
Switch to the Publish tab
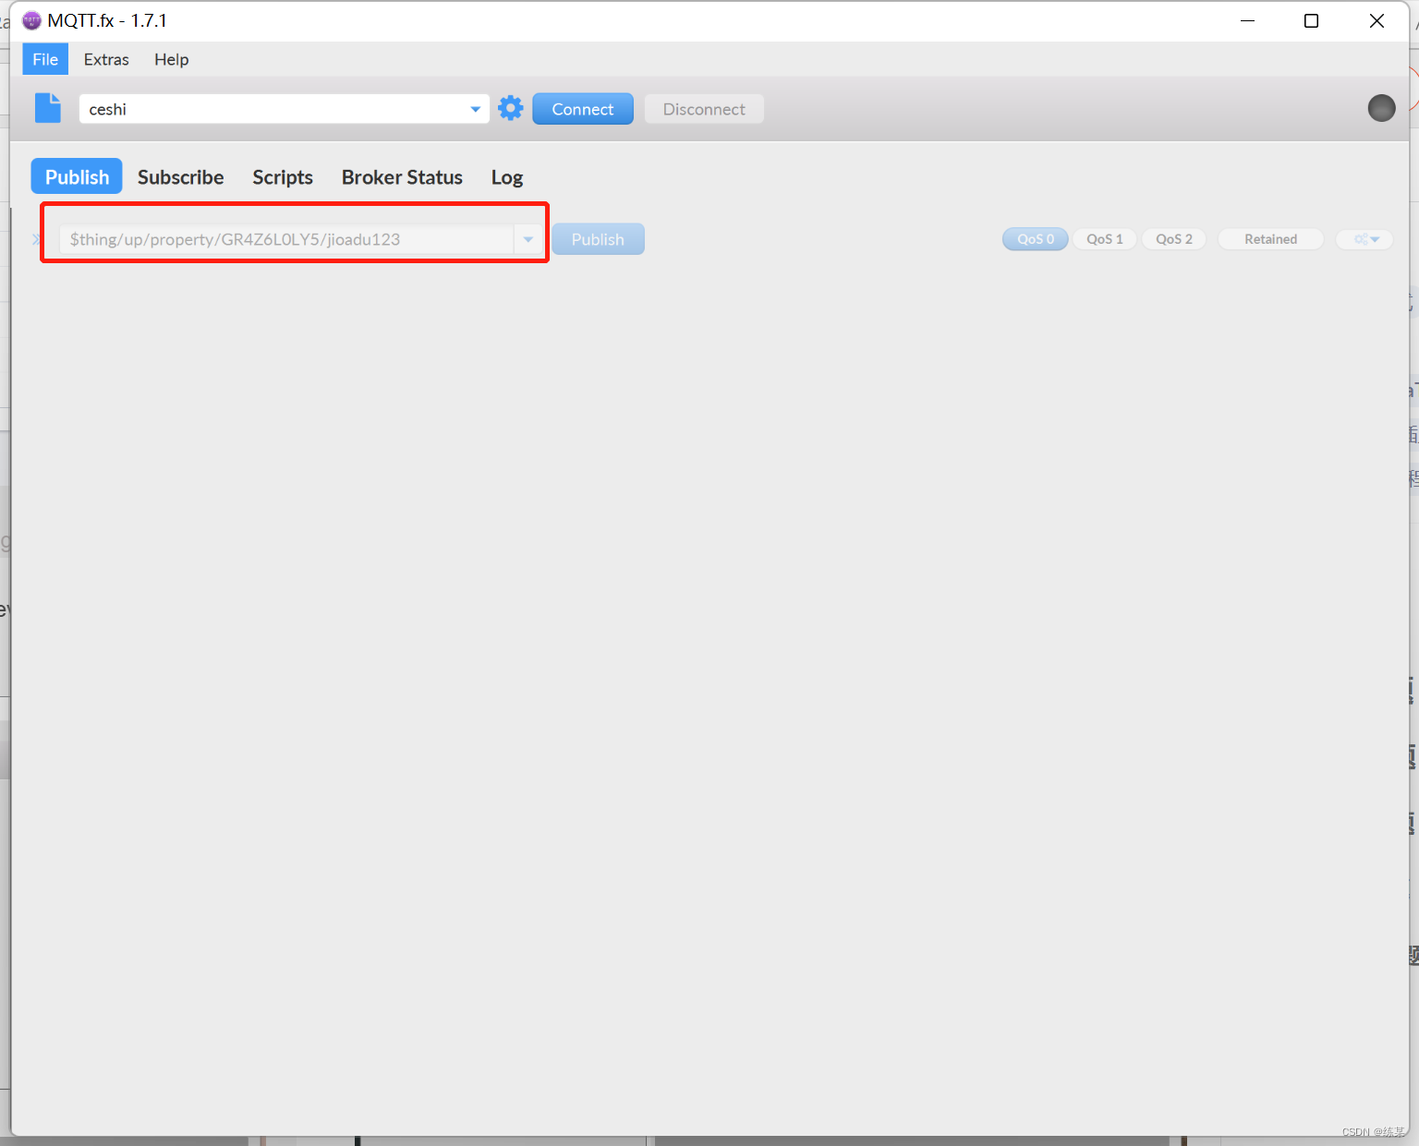coord(77,176)
